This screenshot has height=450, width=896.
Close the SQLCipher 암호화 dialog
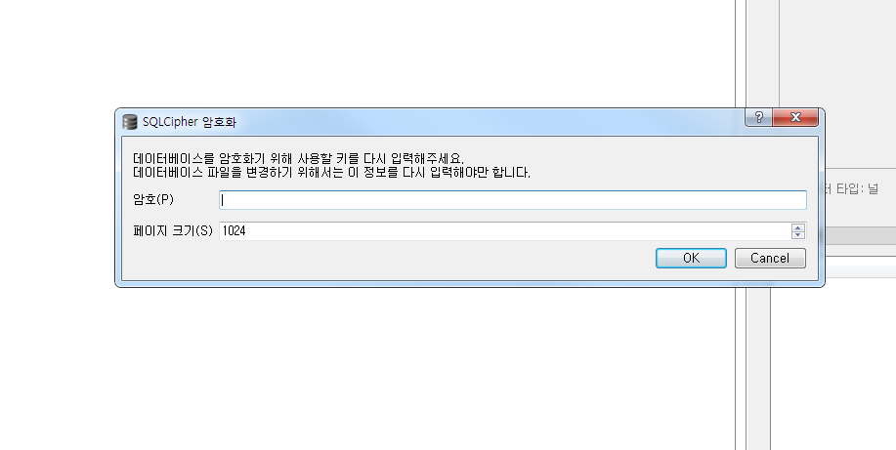795,118
